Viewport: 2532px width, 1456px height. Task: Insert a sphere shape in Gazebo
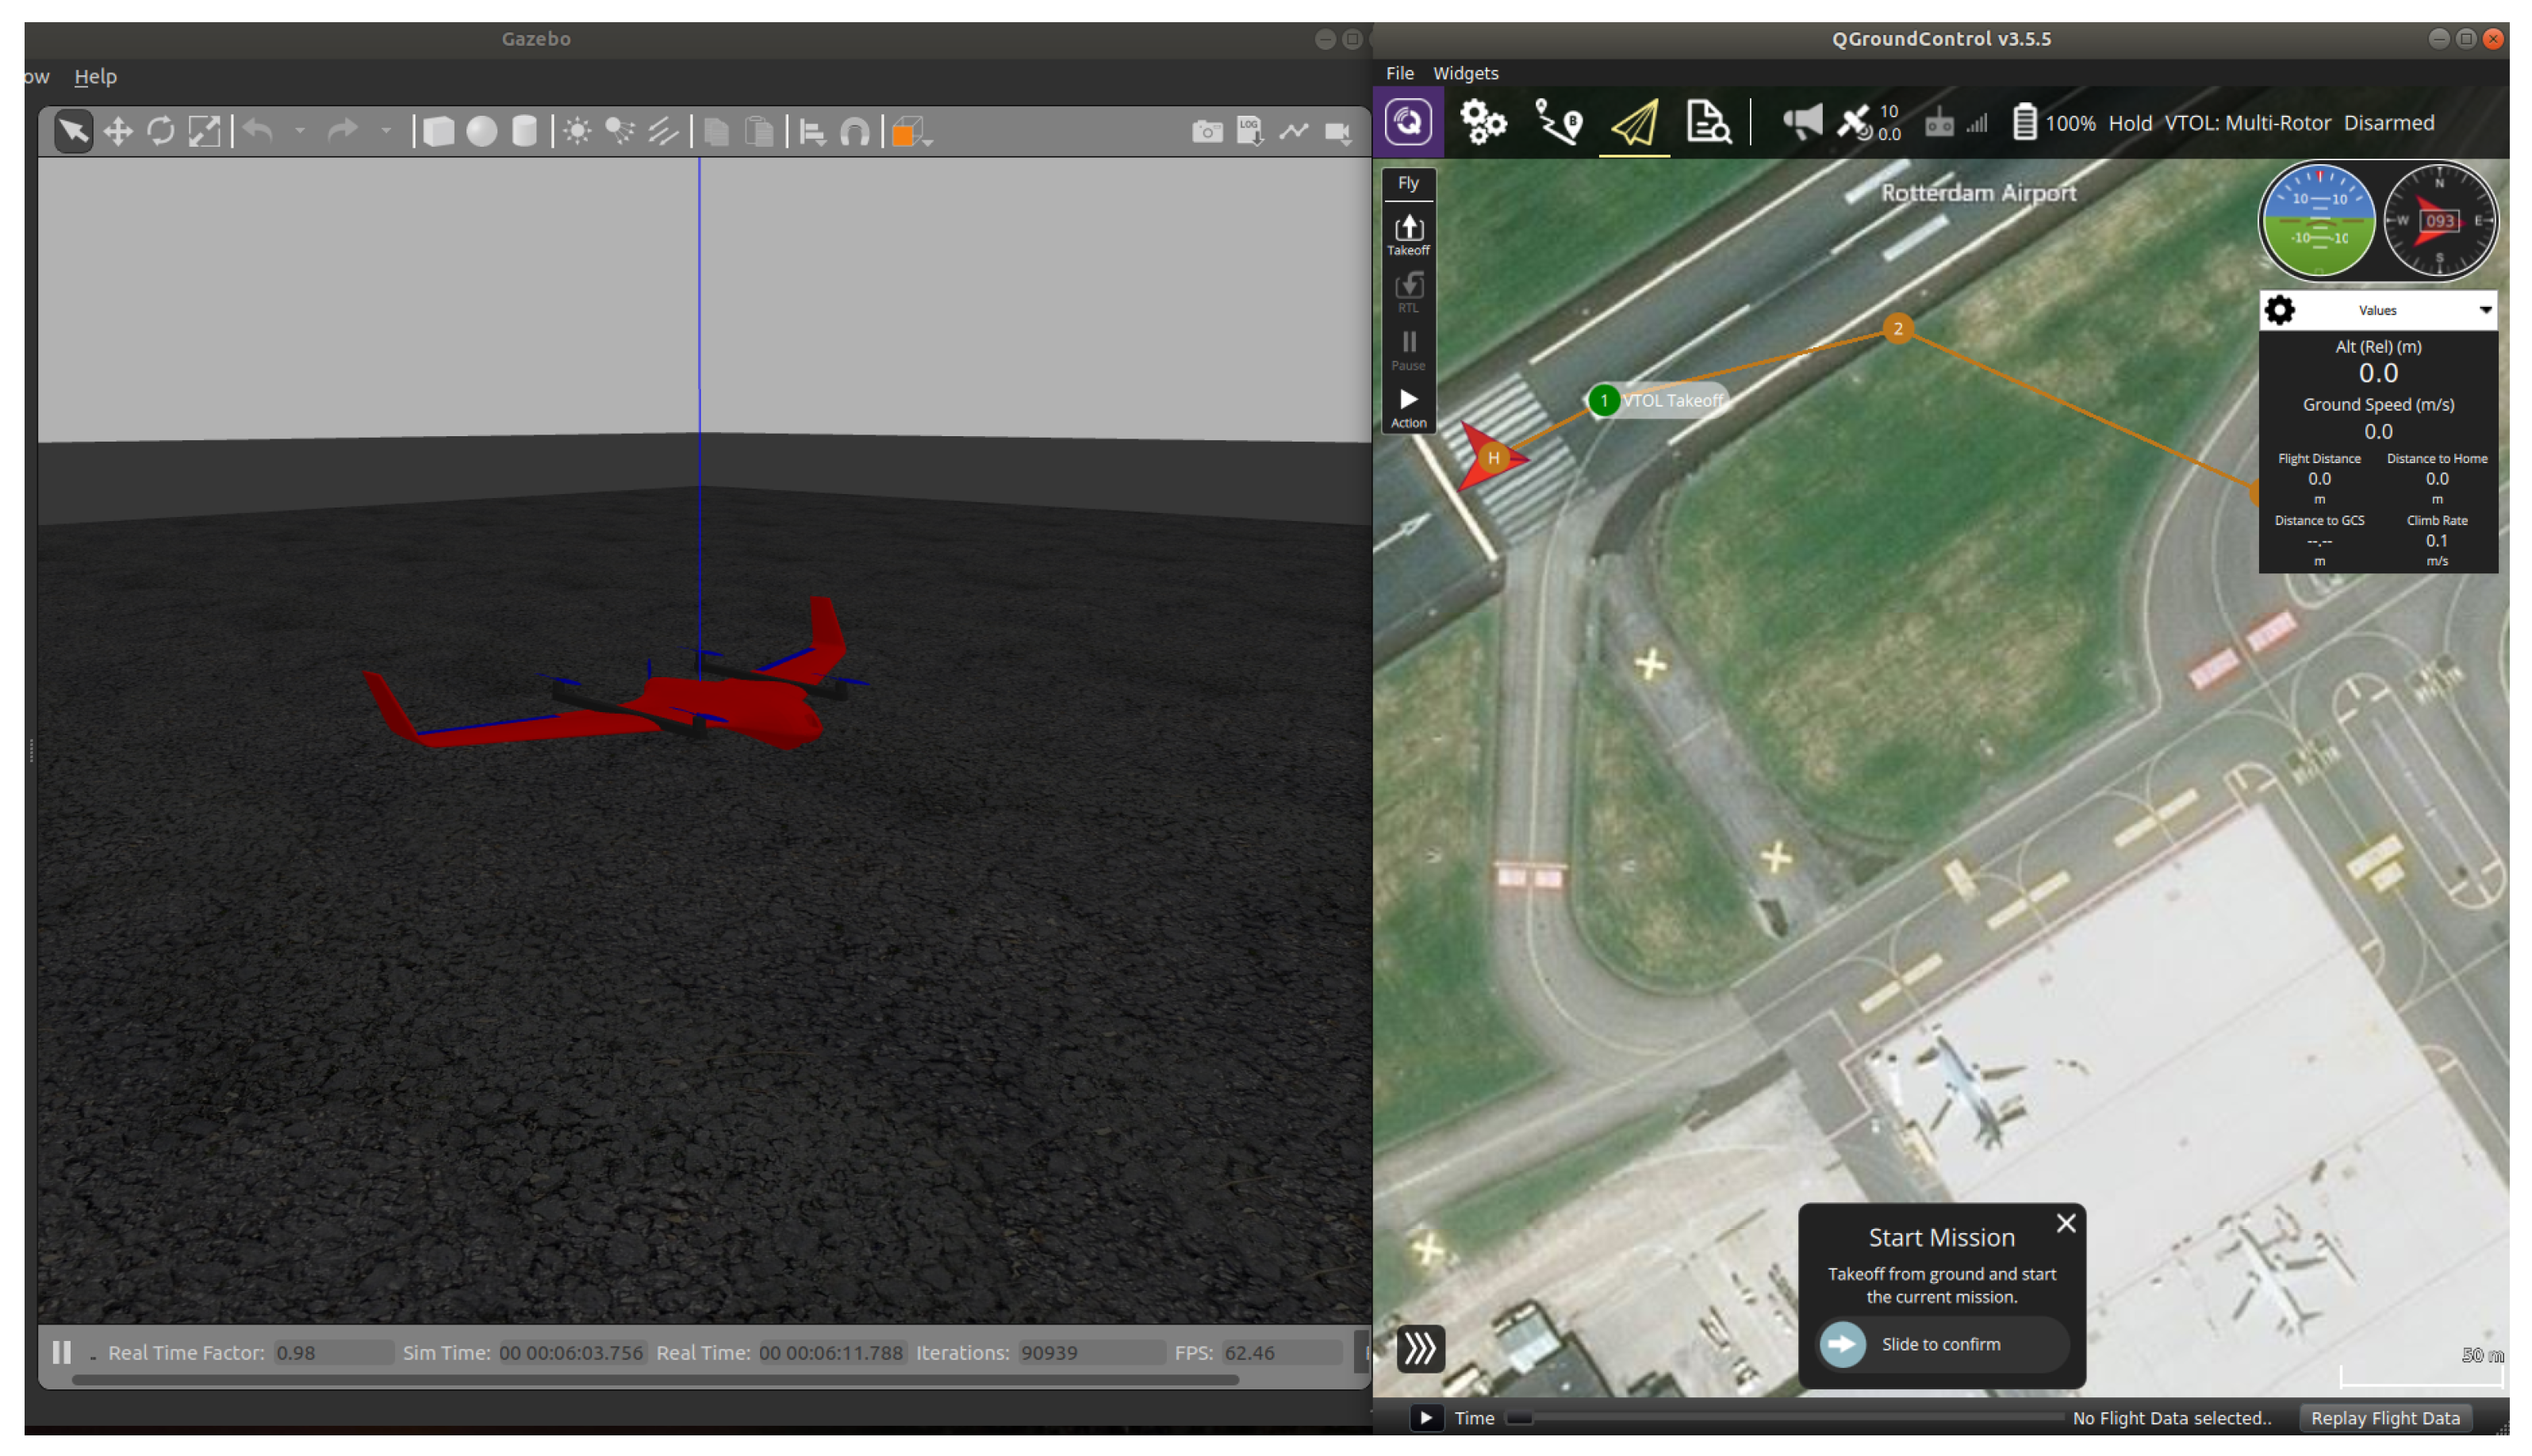tap(482, 132)
